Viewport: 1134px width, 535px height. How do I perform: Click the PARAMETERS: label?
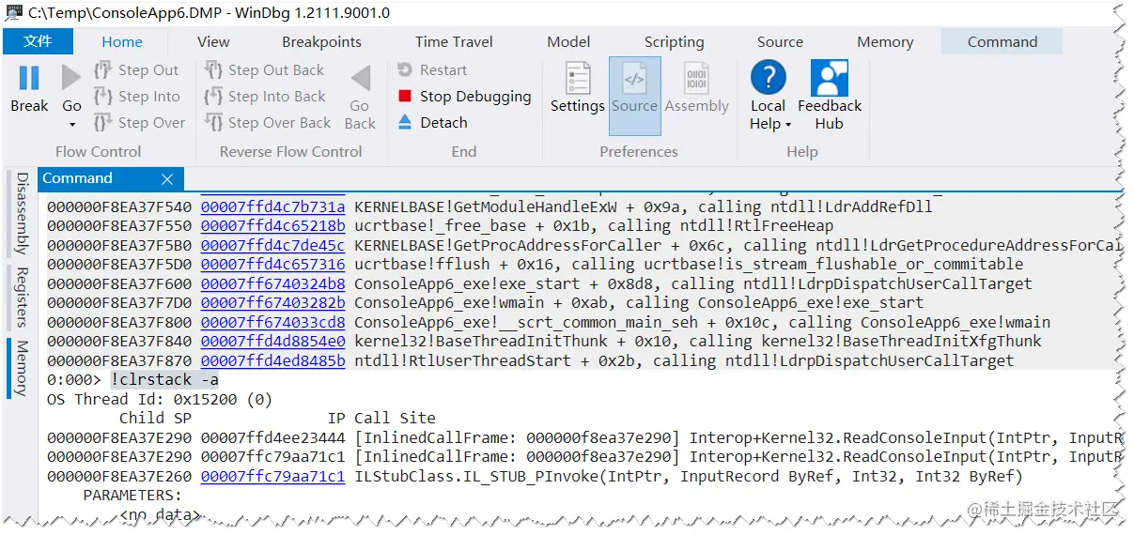pyautogui.click(x=132, y=495)
